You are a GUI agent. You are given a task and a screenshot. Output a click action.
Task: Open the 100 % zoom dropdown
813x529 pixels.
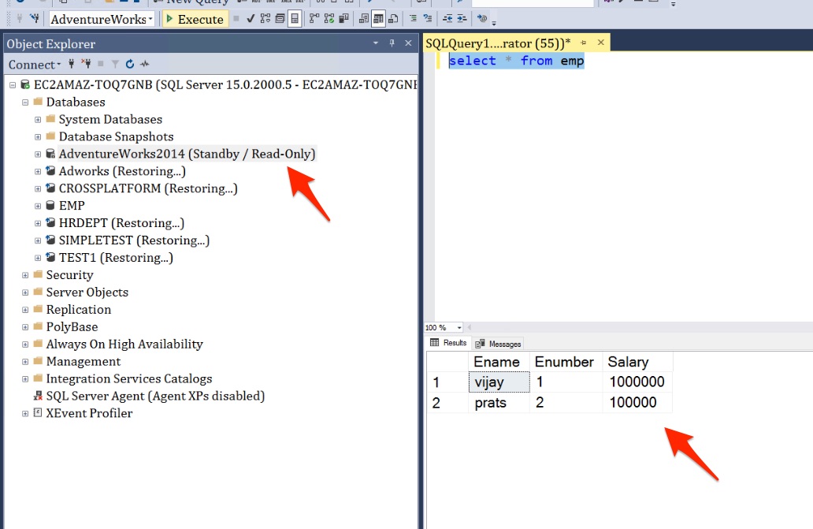click(460, 328)
